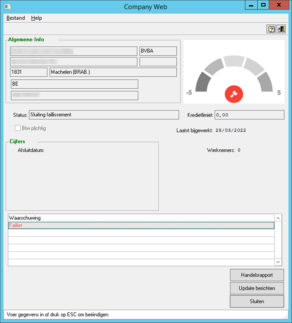Click the Status field showing Sluiting faillissement

(104, 115)
